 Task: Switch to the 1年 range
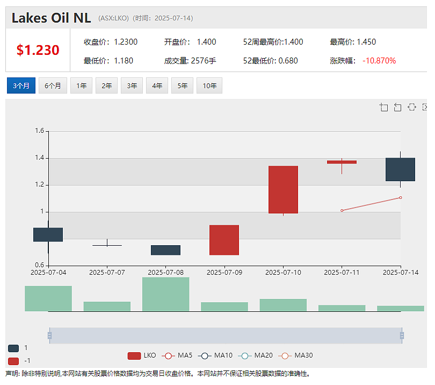pos(81,85)
